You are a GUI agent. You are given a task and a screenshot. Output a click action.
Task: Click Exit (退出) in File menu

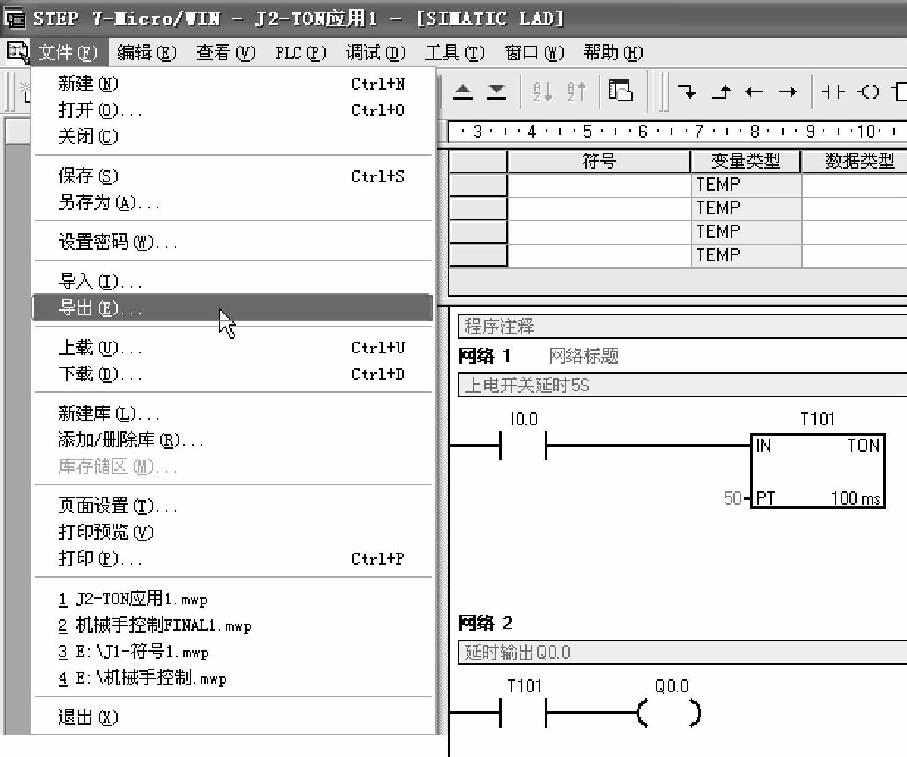[x=88, y=717]
